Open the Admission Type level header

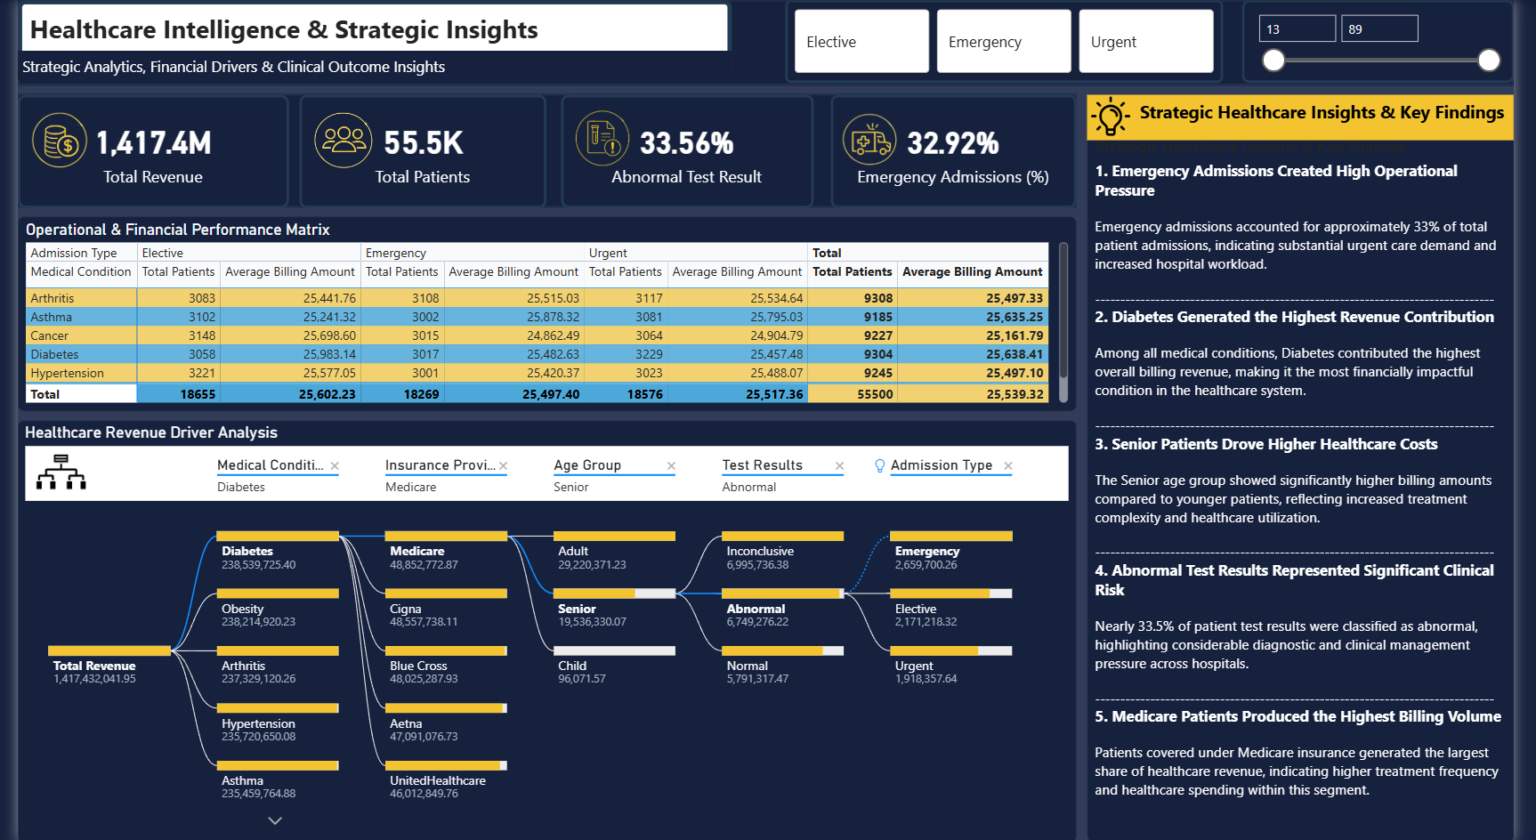click(x=942, y=465)
